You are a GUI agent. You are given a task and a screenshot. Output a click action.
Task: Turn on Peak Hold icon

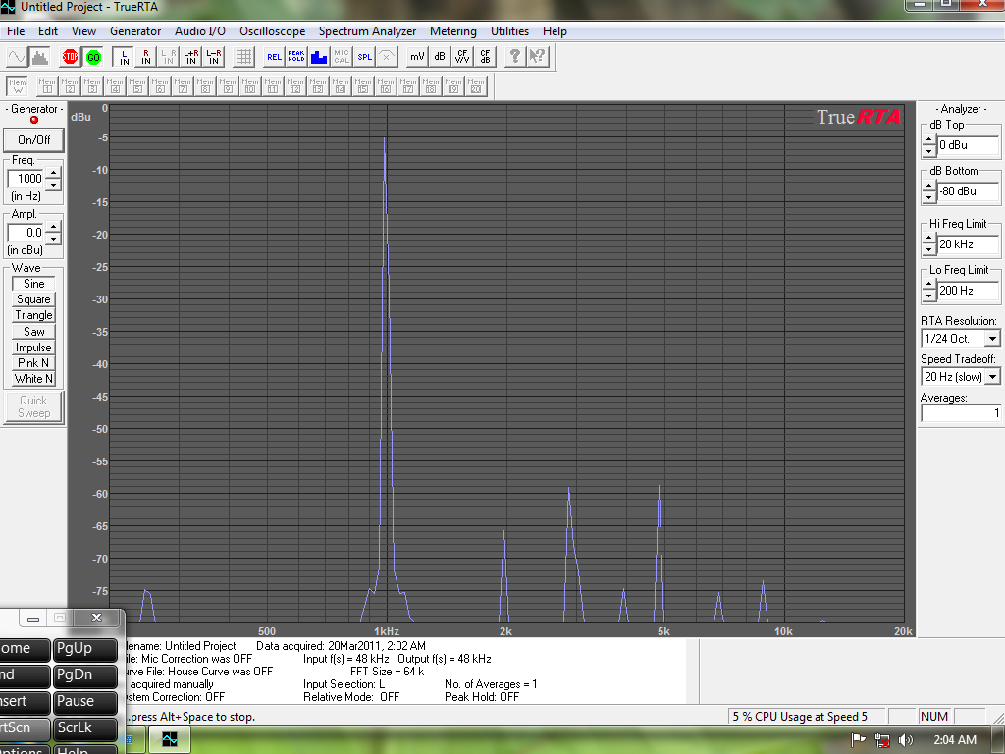pyautogui.click(x=296, y=57)
